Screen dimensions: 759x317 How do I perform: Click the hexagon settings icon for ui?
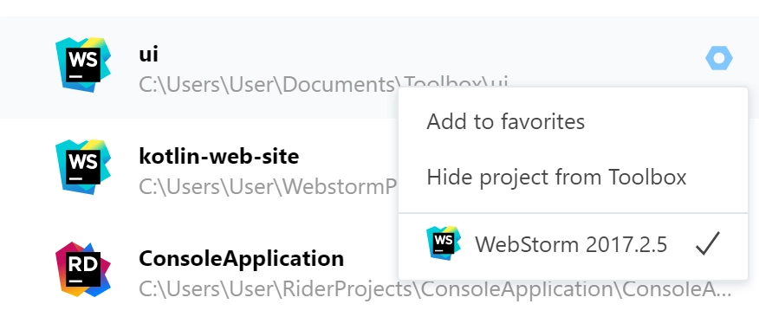(x=719, y=59)
